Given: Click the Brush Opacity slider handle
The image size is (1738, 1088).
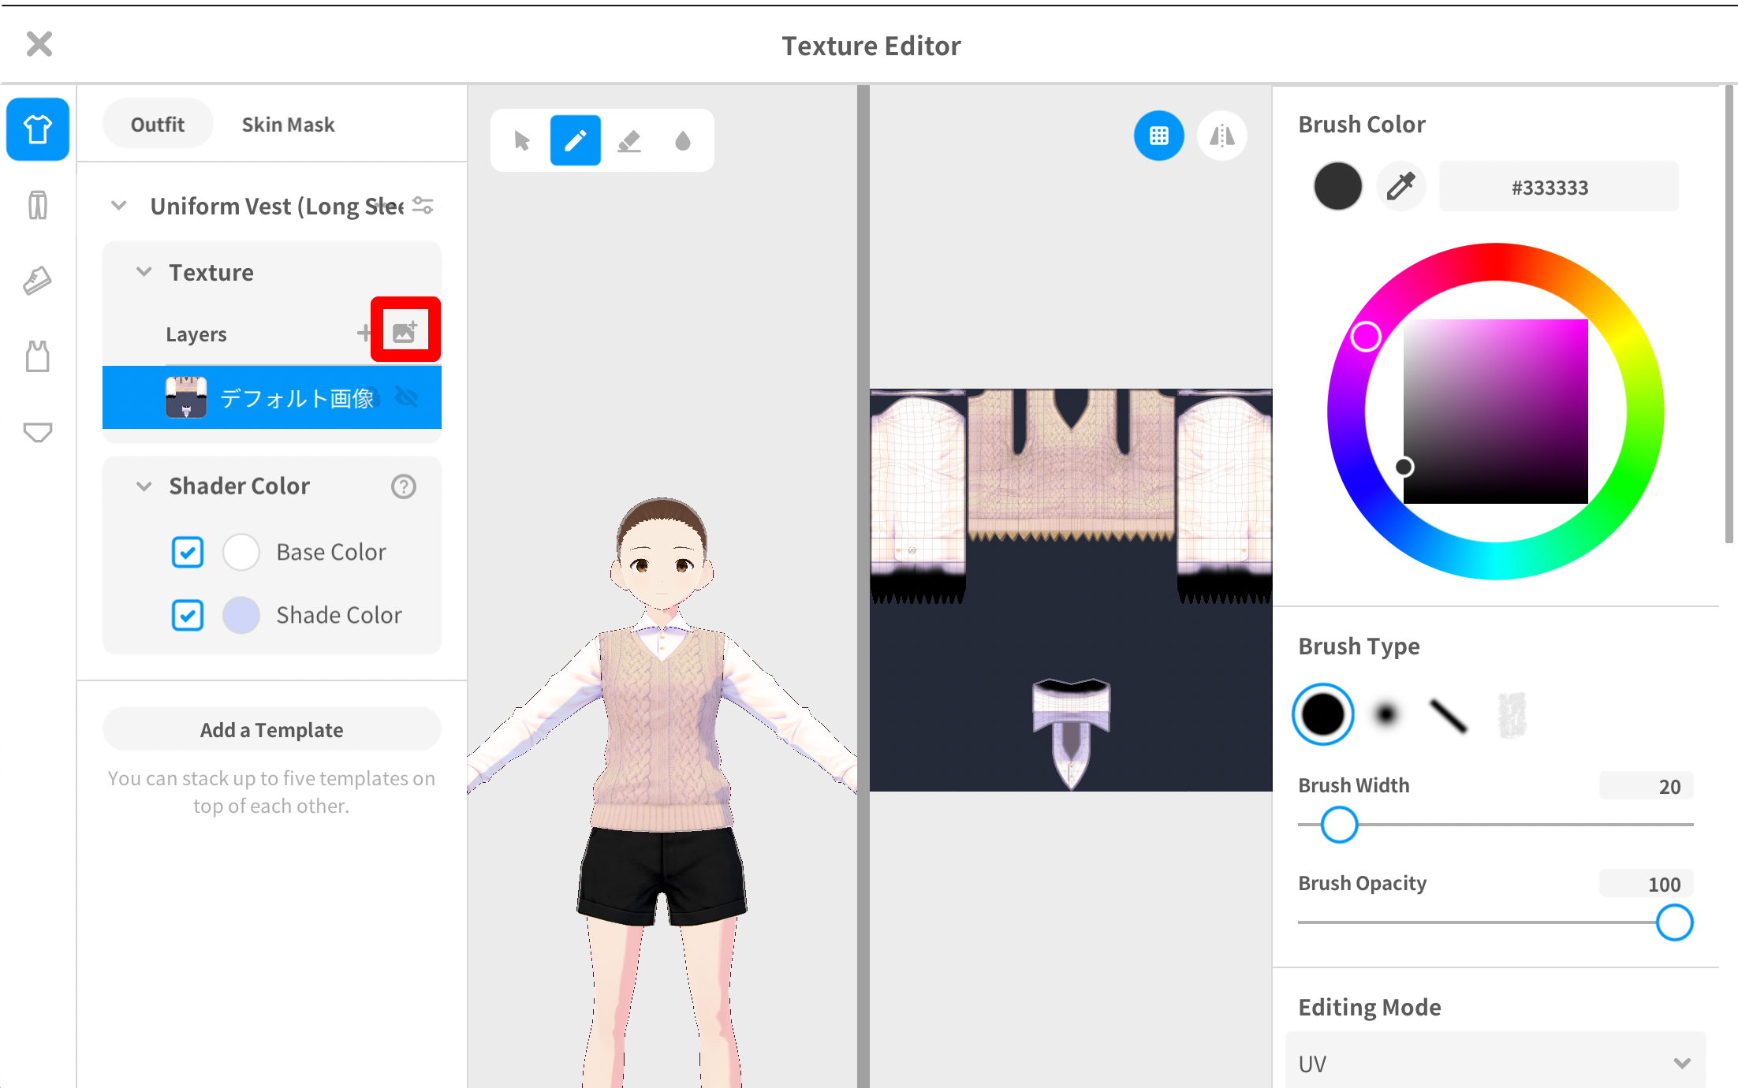Looking at the screenshot, I should tap(1674, 922).
